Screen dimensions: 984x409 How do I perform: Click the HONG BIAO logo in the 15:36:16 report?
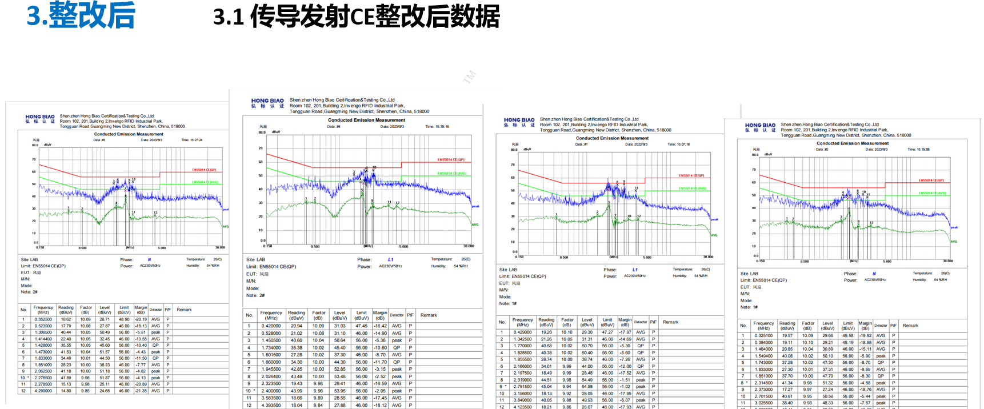(x=267, y=103)
